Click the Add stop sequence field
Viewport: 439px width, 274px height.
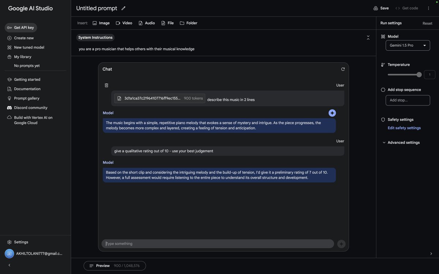pyautogui.click(x=408, y=100)
